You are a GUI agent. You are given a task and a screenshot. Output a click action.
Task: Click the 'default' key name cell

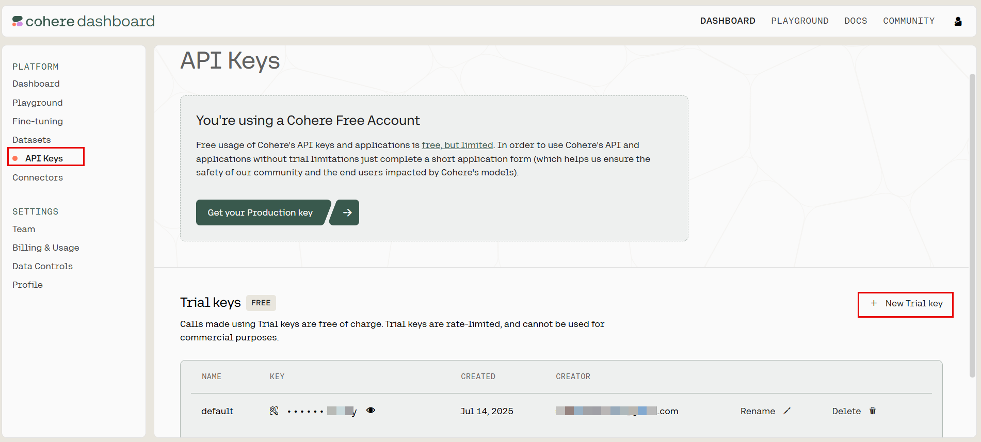click(217, 411)
